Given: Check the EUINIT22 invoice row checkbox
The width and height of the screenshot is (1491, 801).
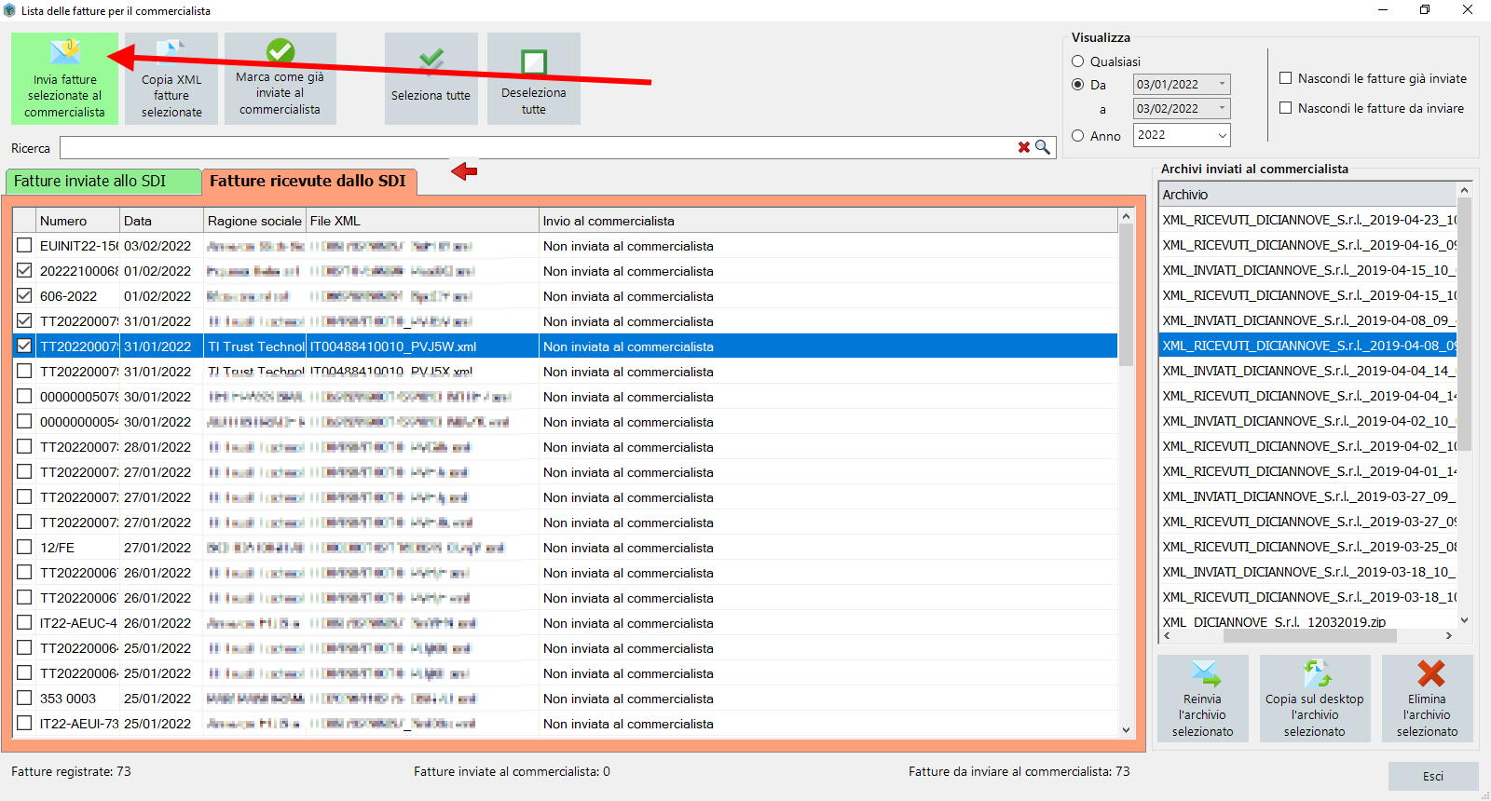Looking at the screenshot, I should [24, 246].
